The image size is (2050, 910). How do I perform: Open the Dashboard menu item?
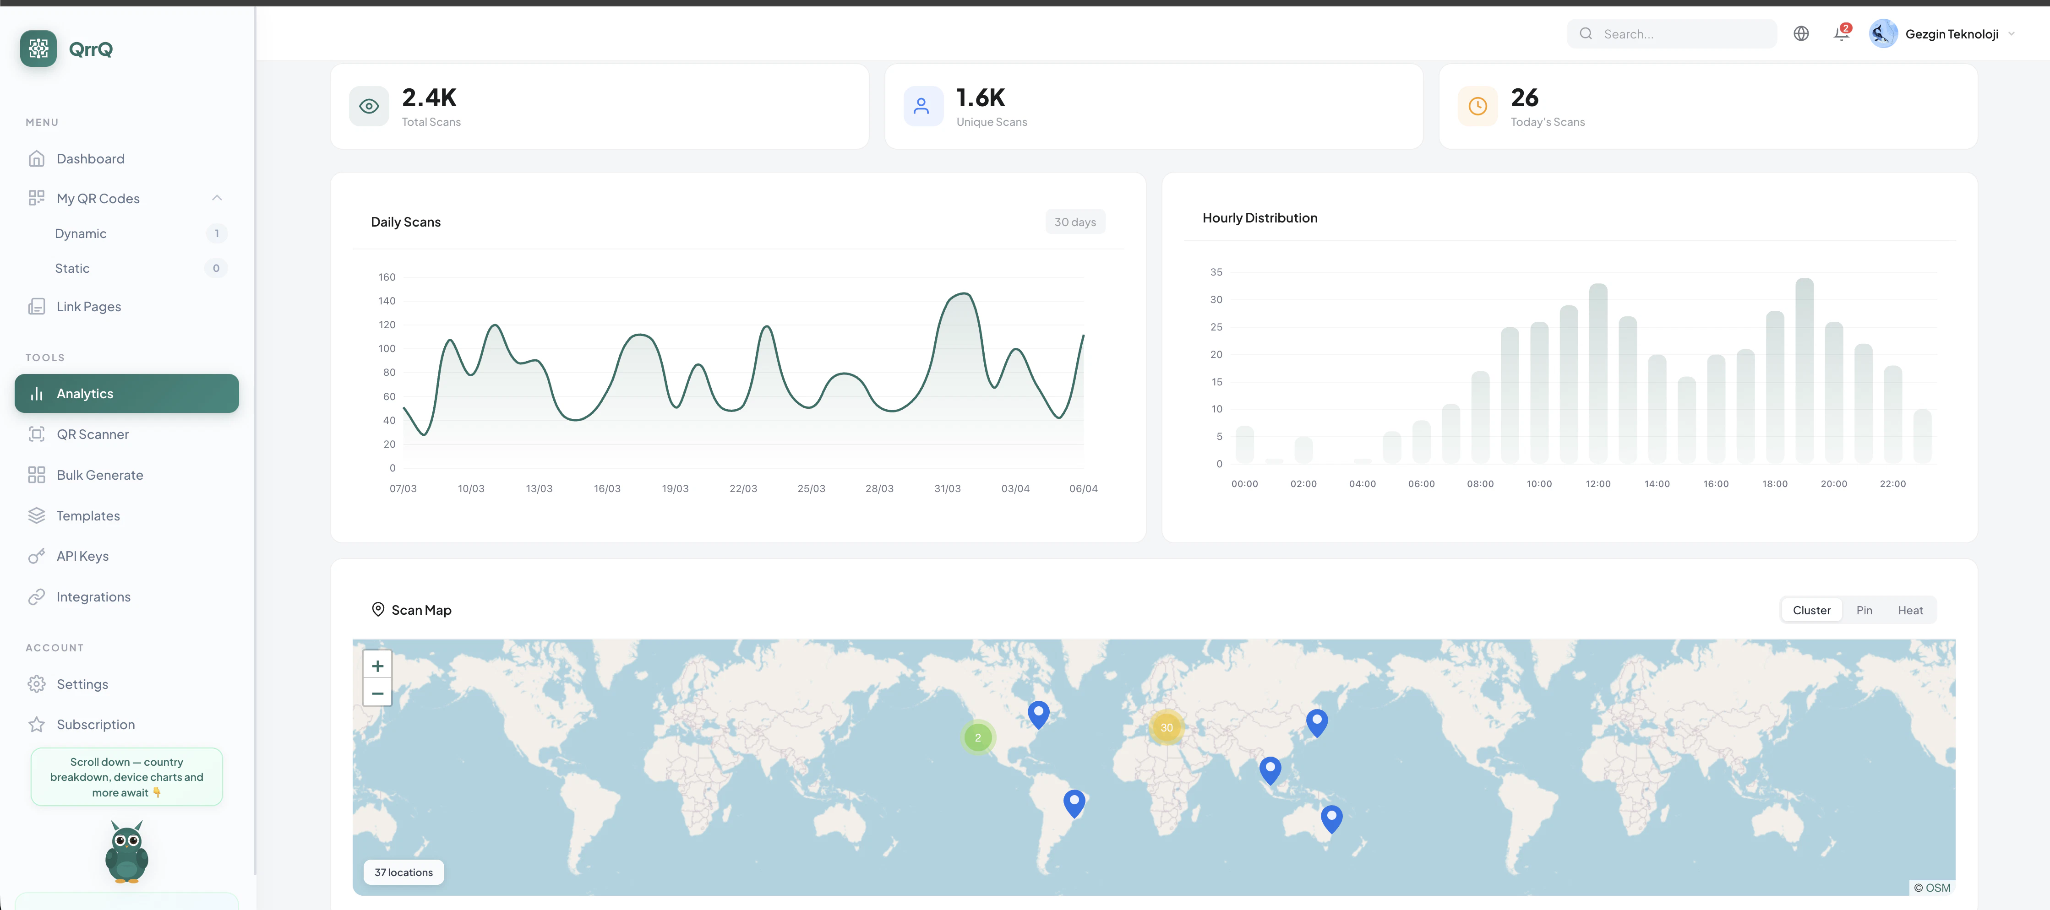point(90,158)
